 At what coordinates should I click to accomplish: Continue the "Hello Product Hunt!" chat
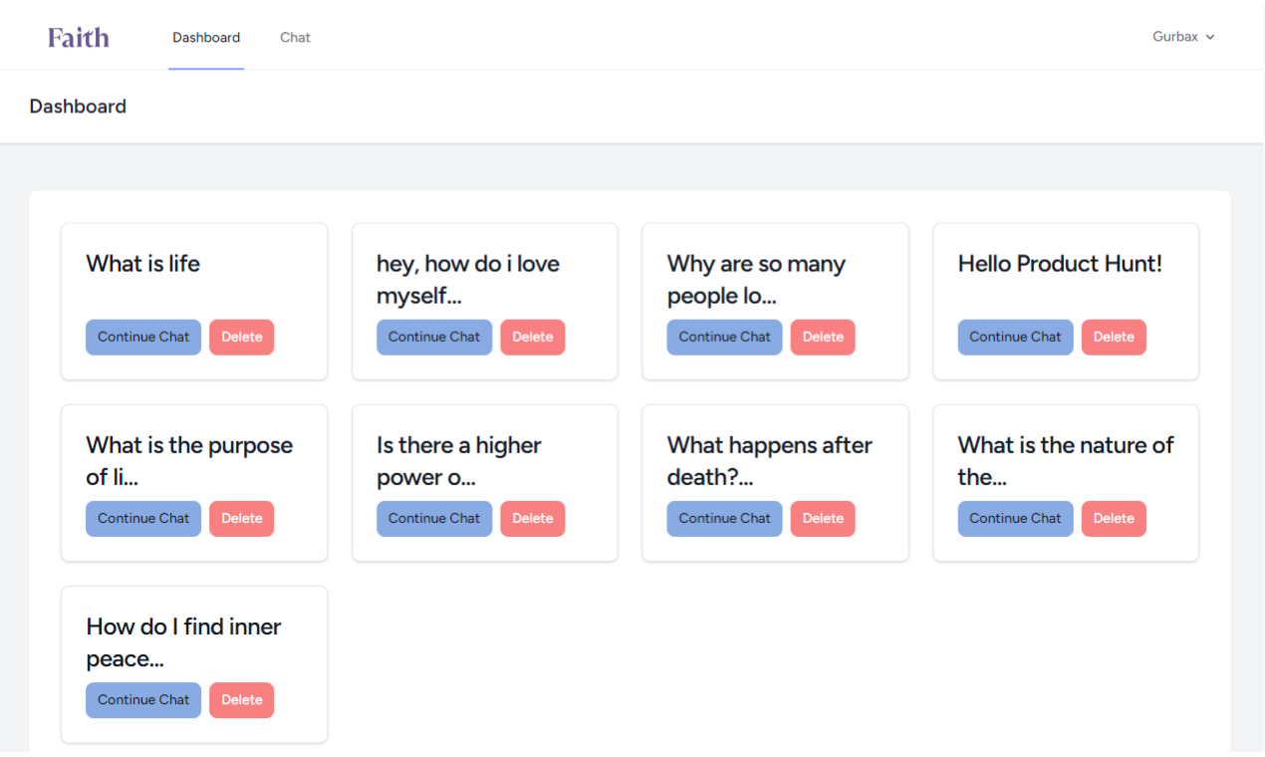tap(1015, 337)
